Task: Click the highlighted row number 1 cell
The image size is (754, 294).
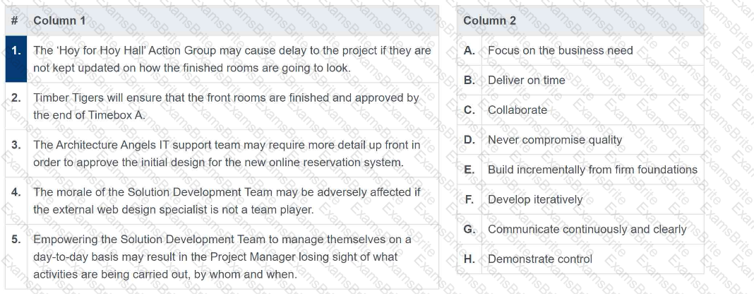Action: pos(16,59)
